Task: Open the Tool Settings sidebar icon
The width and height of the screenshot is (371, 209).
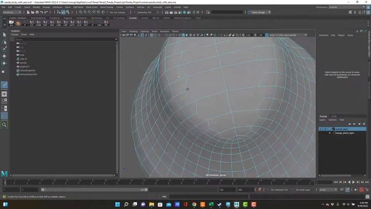Action: (x=363, y=12)
